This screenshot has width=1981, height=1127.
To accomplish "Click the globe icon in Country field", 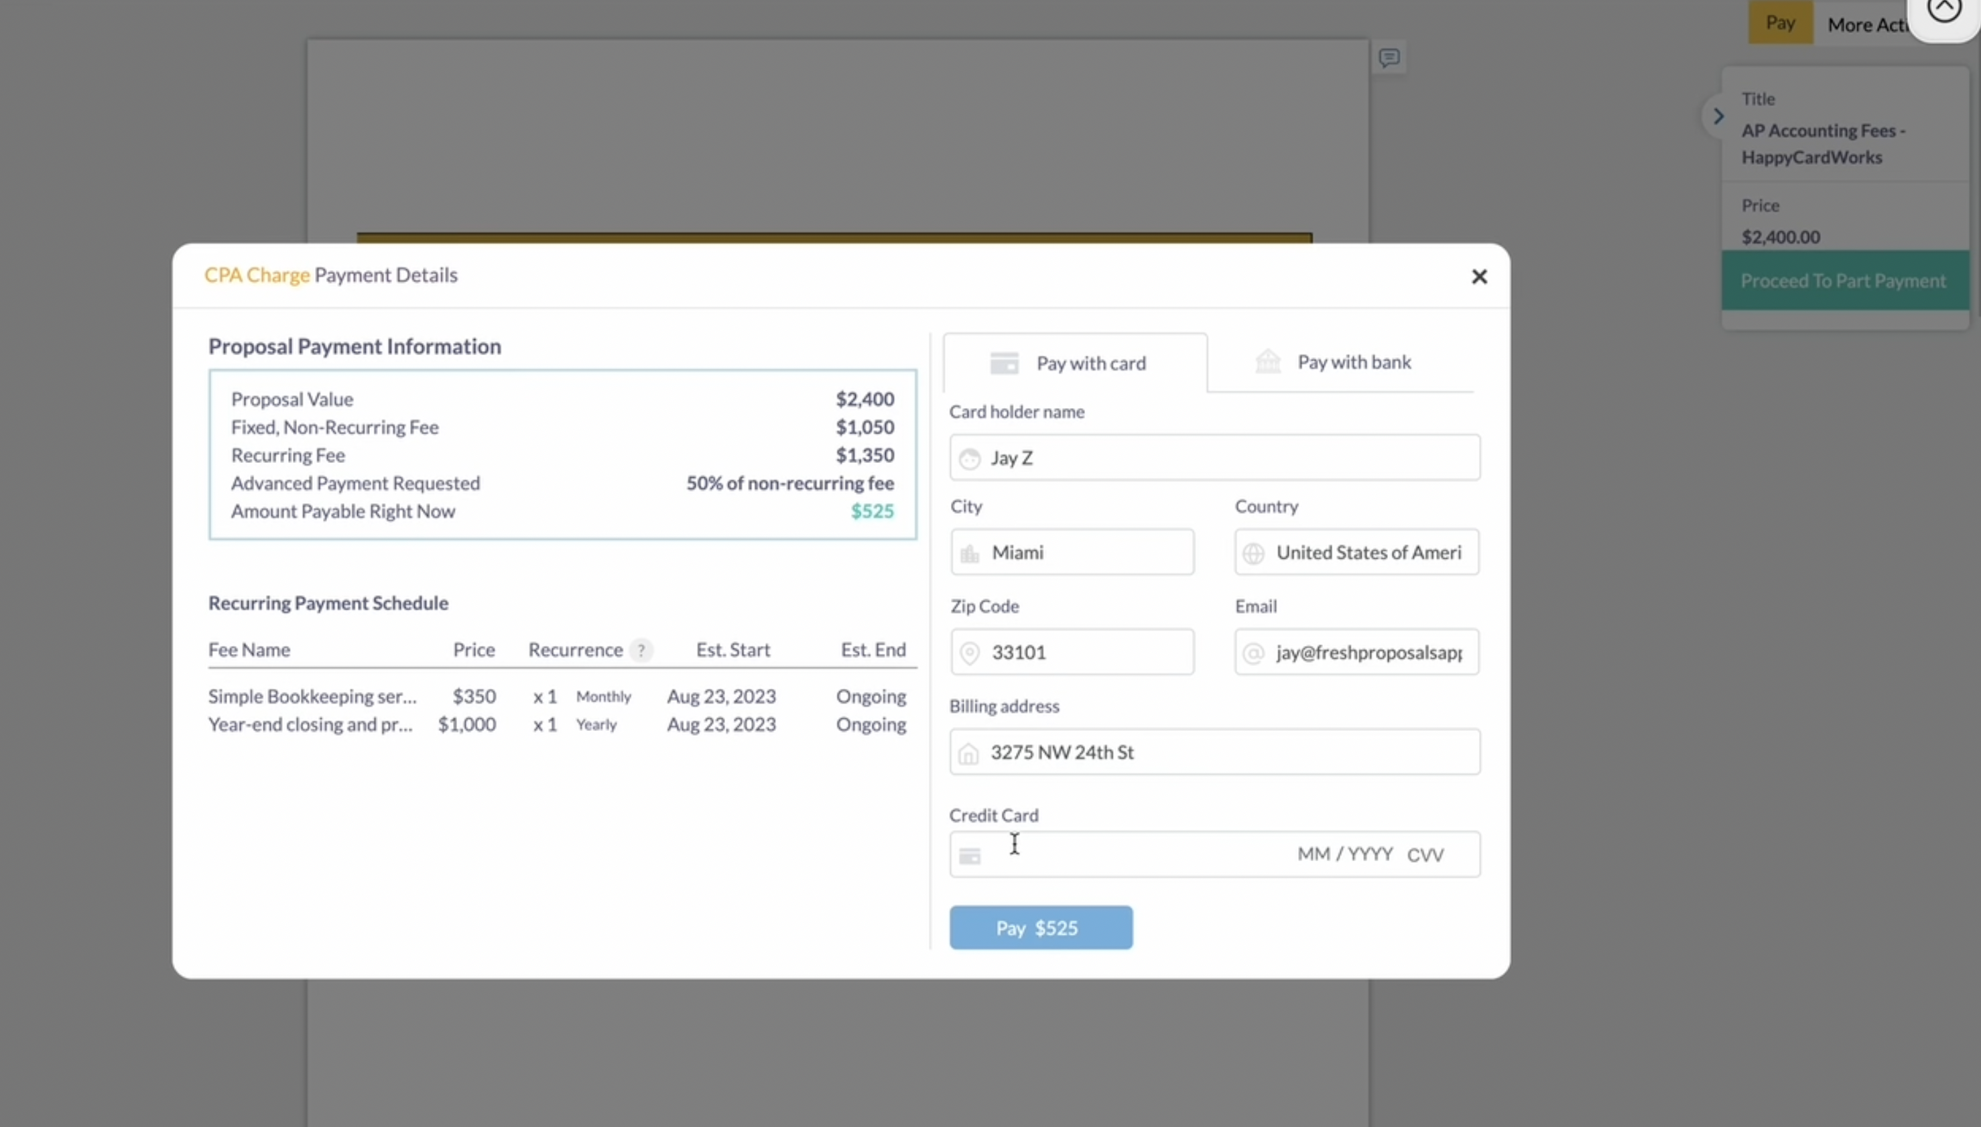I will 1253,553.
